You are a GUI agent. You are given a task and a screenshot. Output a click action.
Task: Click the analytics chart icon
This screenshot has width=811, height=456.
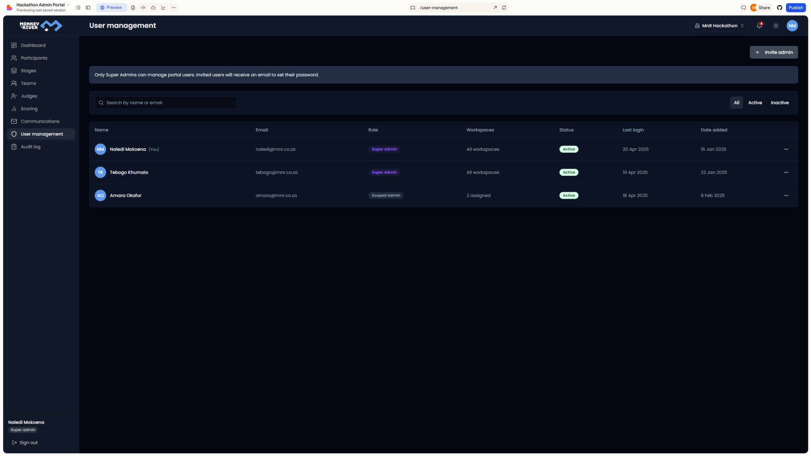(x=163, y=8)
